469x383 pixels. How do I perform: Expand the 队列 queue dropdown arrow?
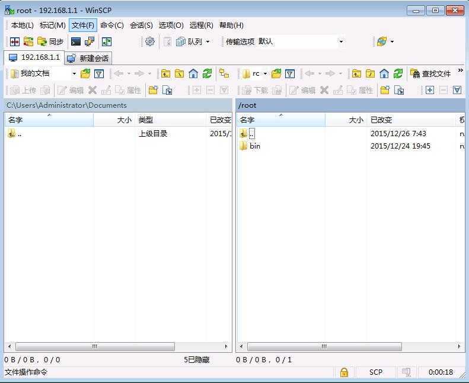(x=208, y=41)
